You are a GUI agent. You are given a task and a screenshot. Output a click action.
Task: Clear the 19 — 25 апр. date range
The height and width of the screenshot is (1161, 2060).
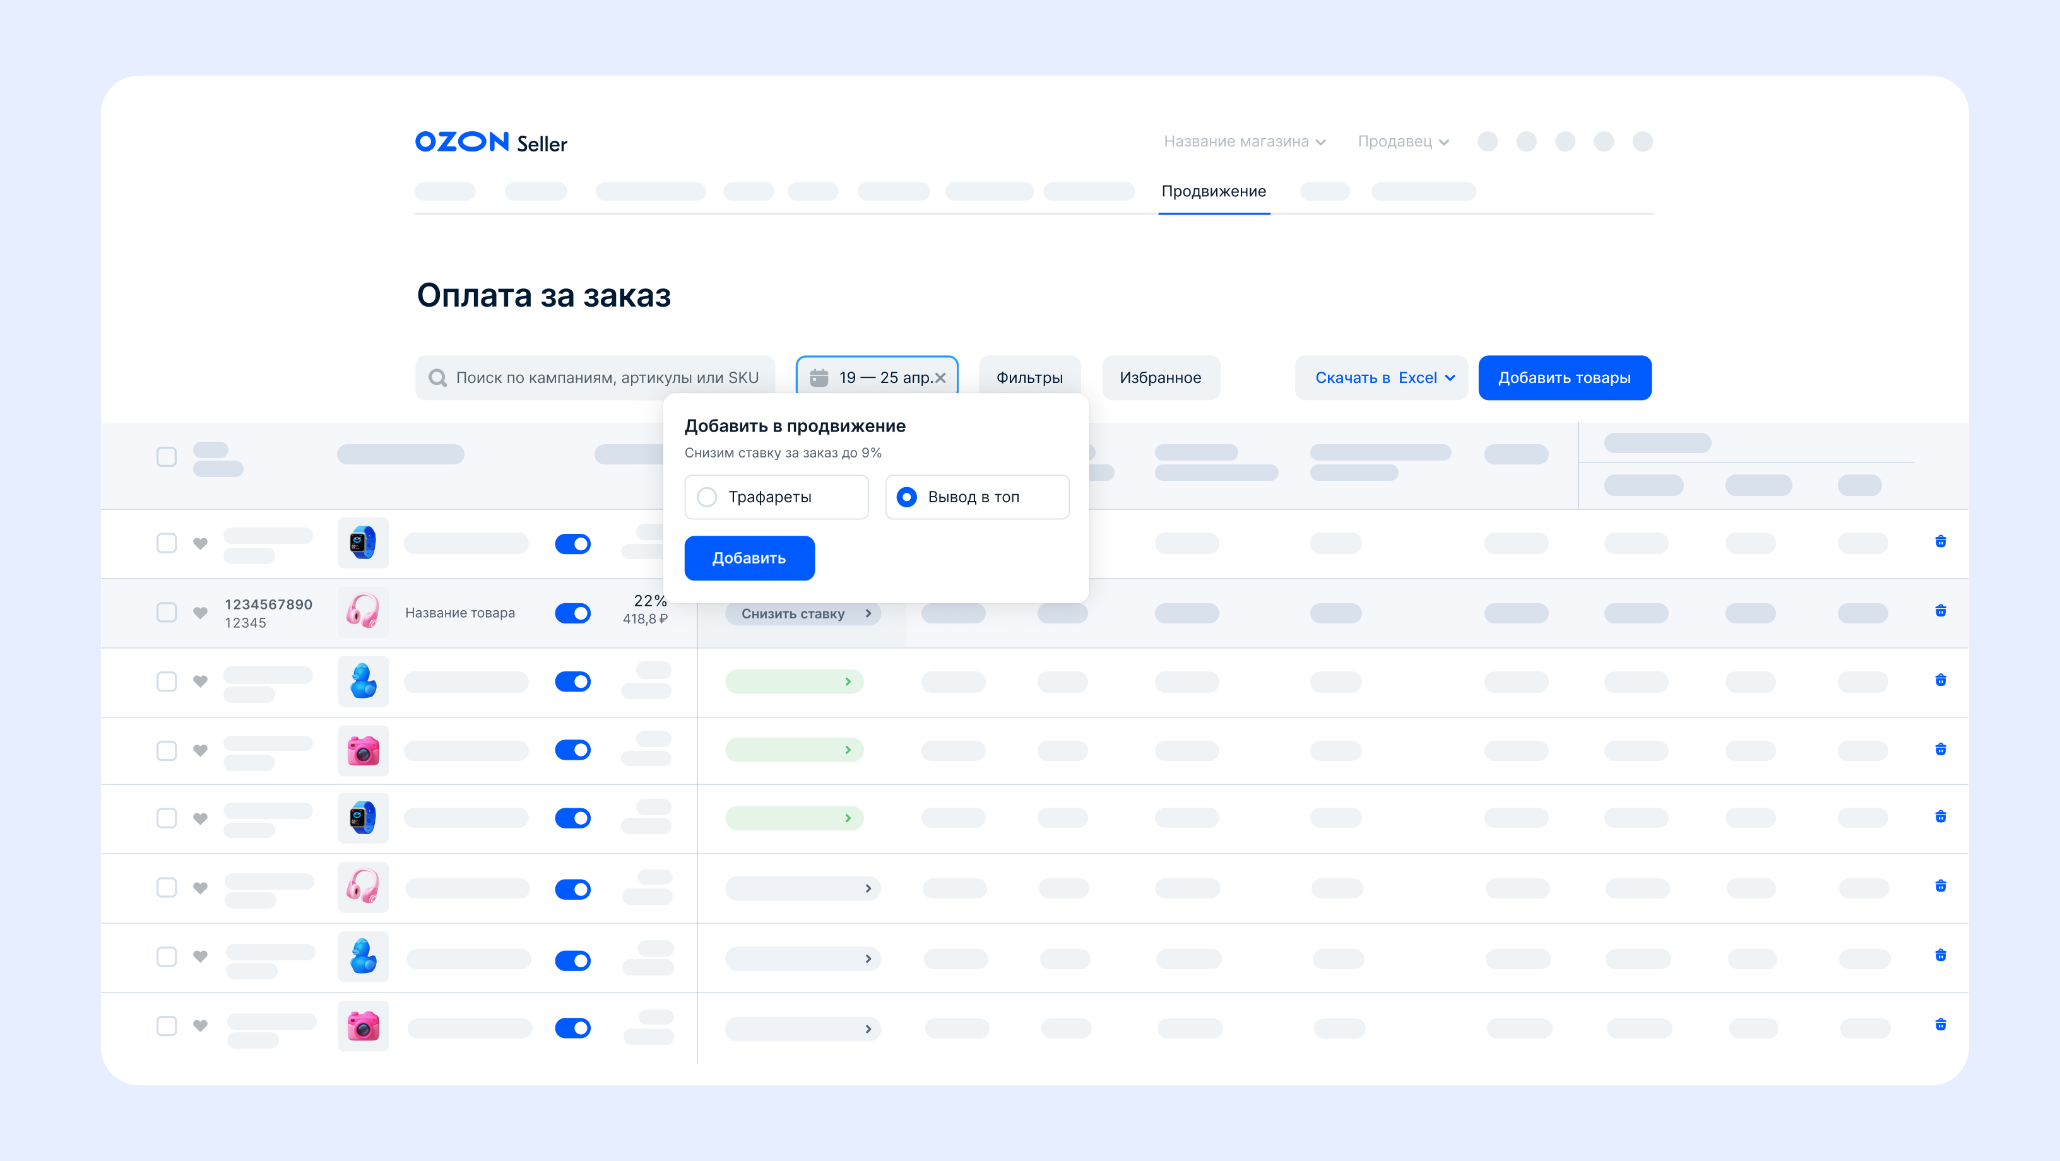click(940, 378)
